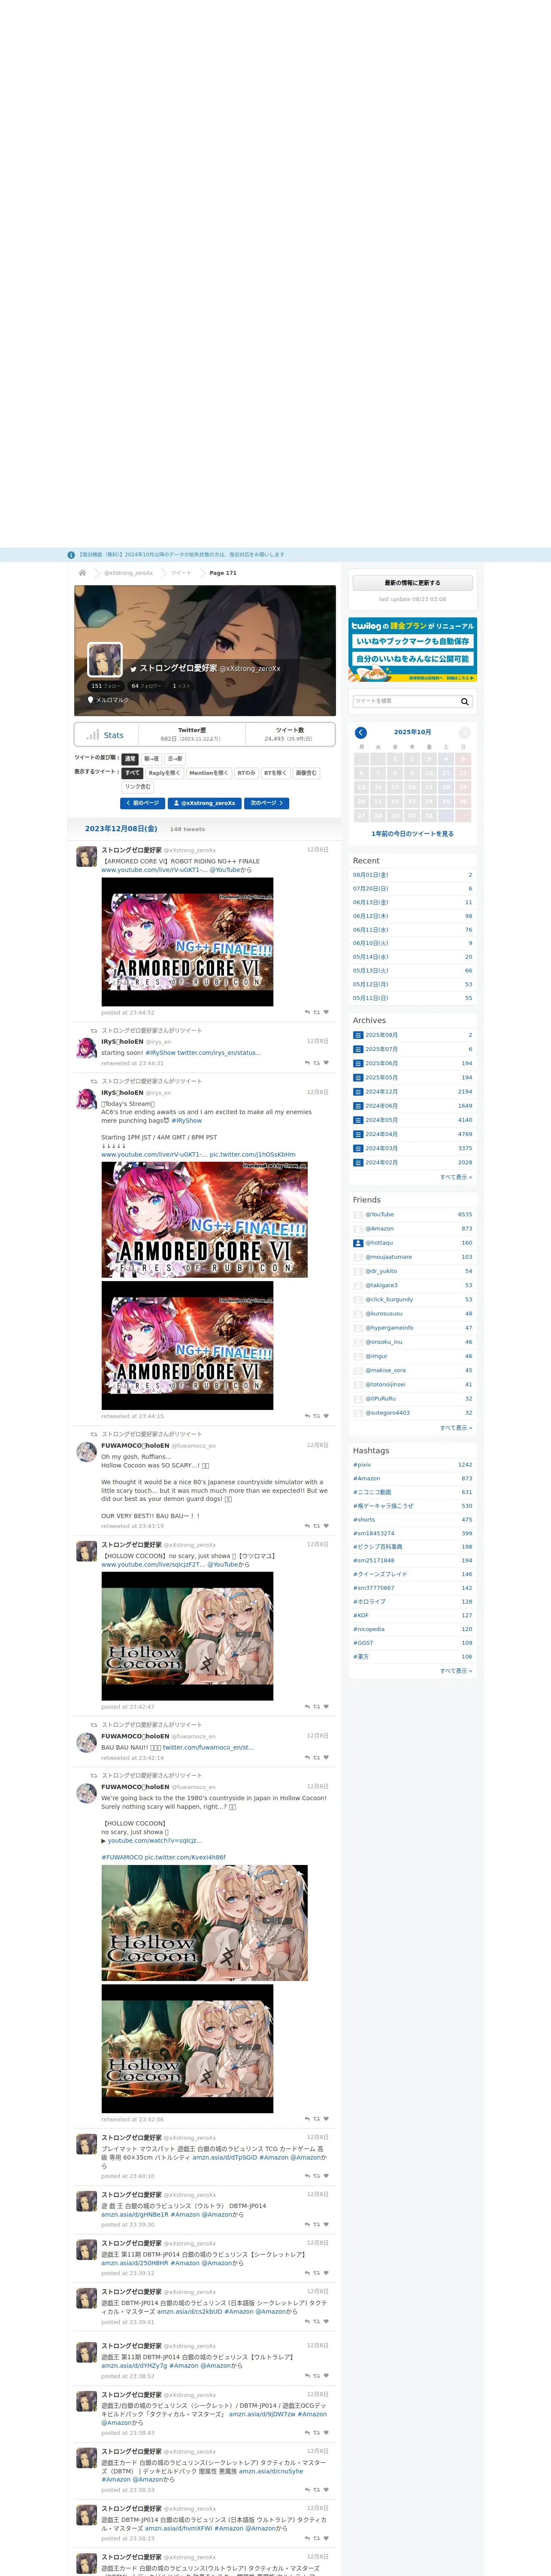Go to 次のページ
The image size is (551, 2576).
click(266, 803)
